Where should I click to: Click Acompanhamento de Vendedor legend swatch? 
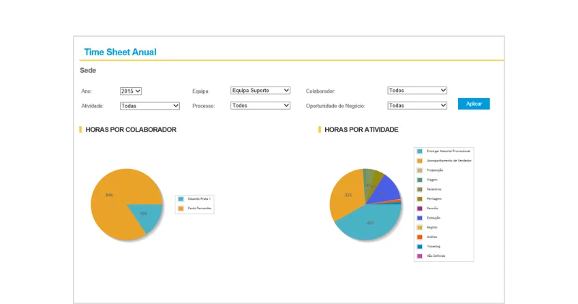420,160
